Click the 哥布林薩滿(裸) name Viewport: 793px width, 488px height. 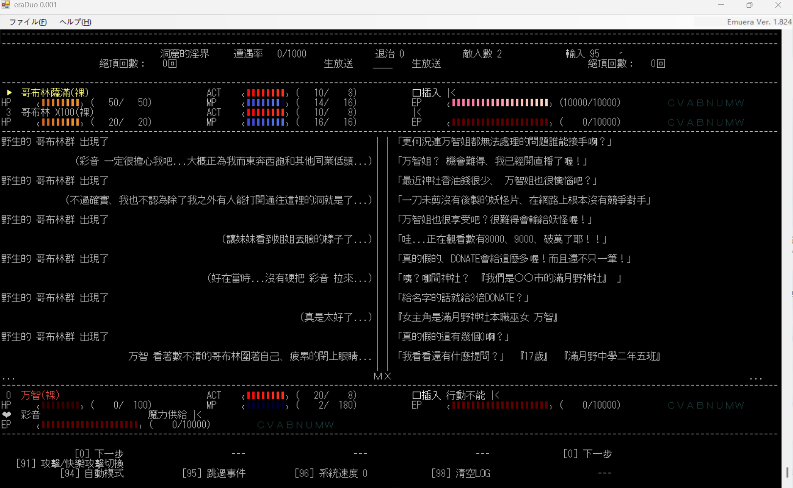point(55,93)
